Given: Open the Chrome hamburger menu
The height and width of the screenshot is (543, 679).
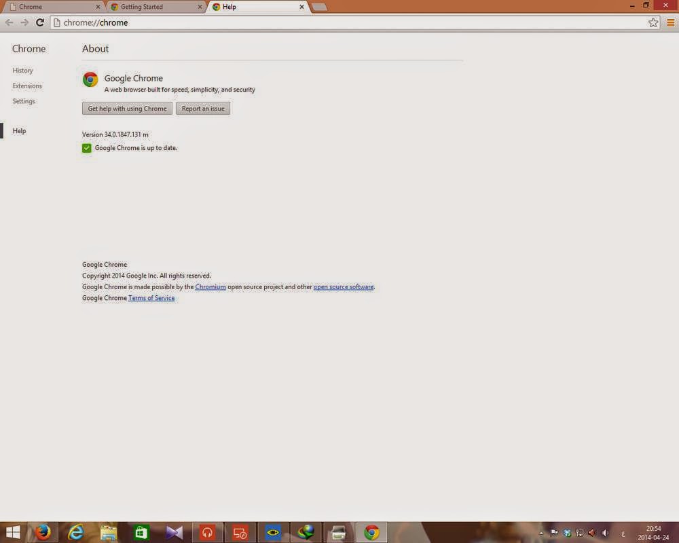Looking at the screenshot, I should (670, 22).
